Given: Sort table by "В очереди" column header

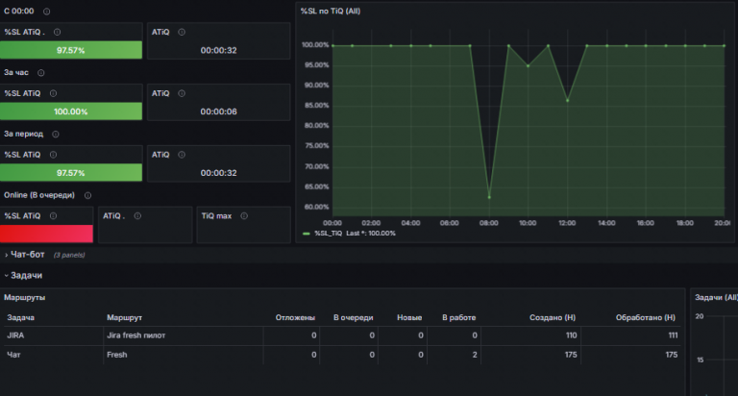Looking at the screenshot, I should click(354, 317).
